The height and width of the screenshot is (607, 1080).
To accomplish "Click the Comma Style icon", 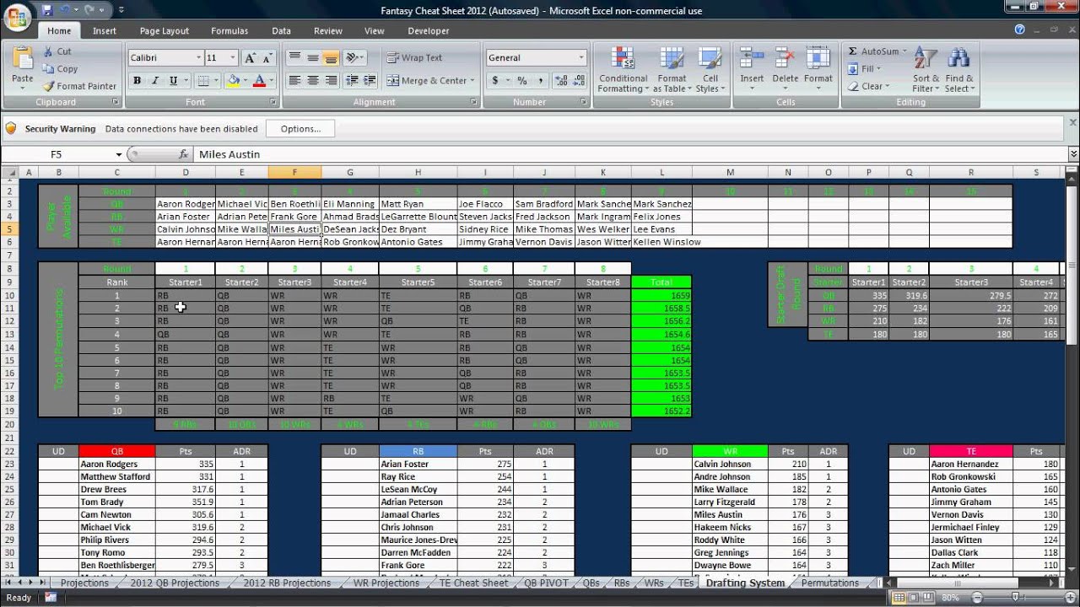I will pos(540,81).
